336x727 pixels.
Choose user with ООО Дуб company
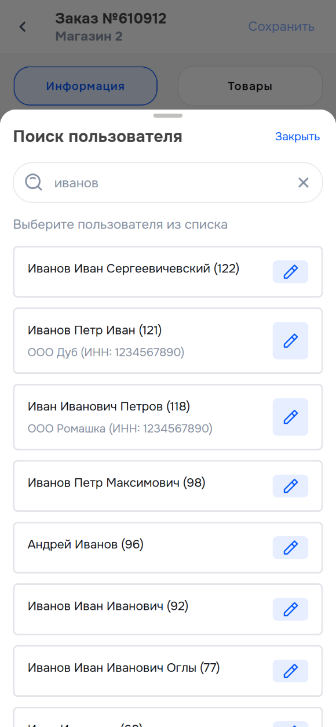pyautogui.click(x=168, y=341)
